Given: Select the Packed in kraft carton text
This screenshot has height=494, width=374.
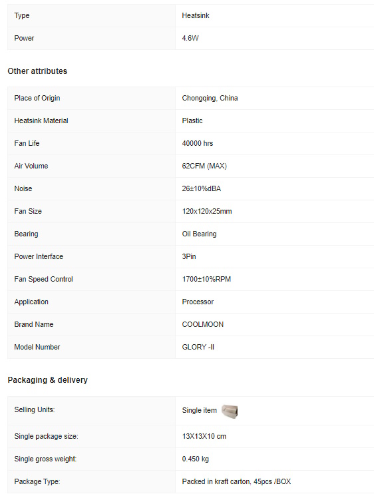Looking at the screenshot, I should click(x=216, y=482).
